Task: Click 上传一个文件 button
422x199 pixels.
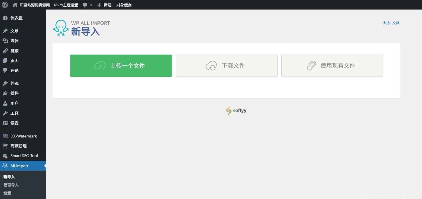Action: (x=121, y=66)
